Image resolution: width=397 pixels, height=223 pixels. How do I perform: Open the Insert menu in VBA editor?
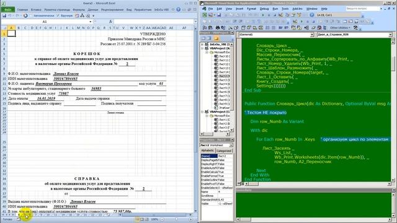[239, 9]
